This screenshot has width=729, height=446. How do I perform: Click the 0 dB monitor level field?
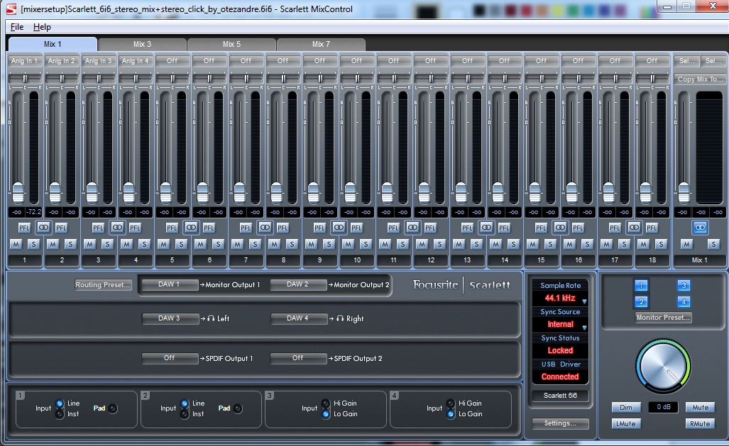(x=664, y=407)
